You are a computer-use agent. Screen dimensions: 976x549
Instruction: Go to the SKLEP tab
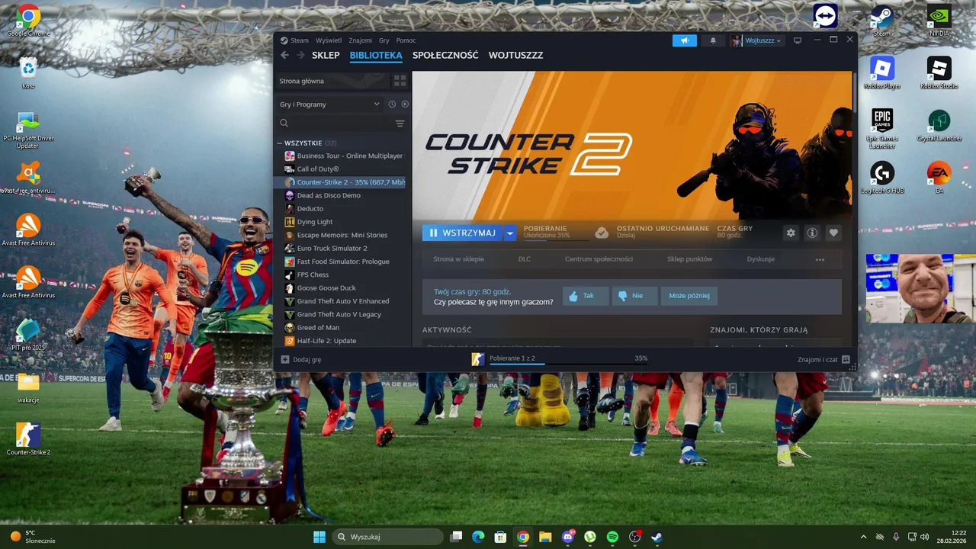(x=326, y=56)
